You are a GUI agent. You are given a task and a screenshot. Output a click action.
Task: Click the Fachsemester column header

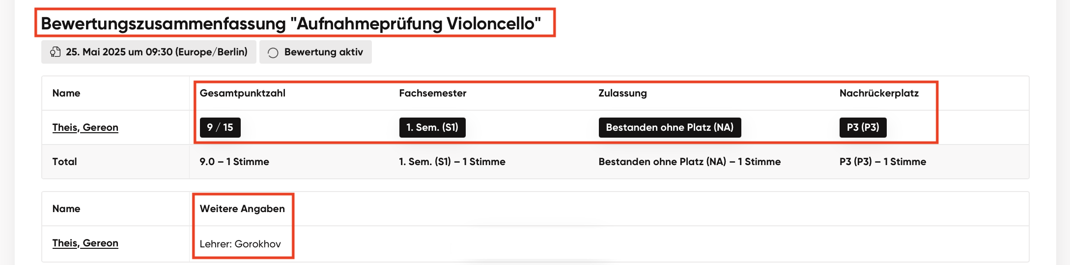click(432, 93)
